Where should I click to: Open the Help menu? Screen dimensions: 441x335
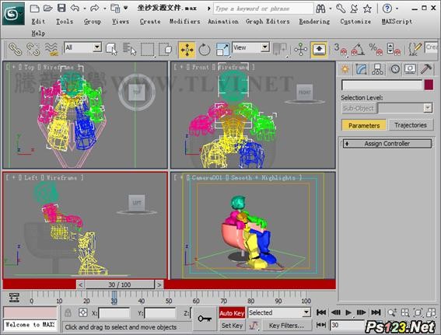coord(38,33)
